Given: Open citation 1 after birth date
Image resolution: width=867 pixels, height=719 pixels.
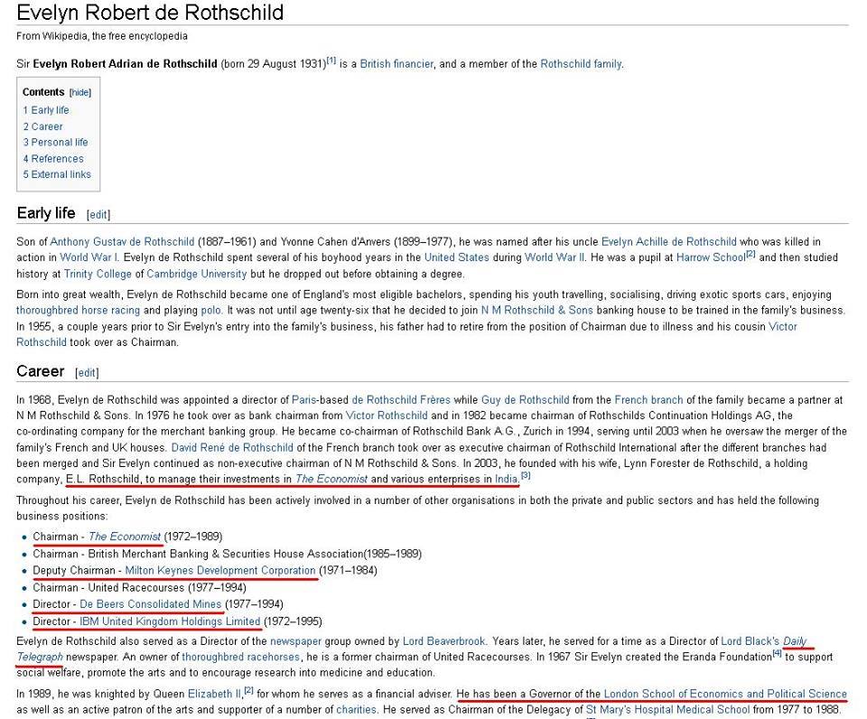Looking at the screenshot, I should [331, 60].
